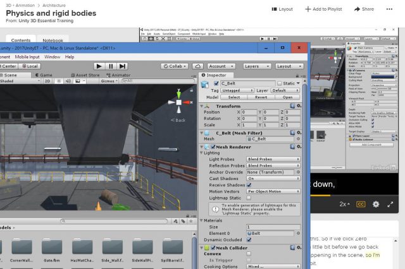
Task: Open the Account dropdown
Action: tap(221, 66)
